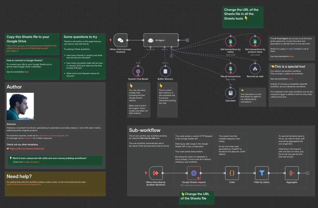Click Copy this Sheets file heading
The width and height of the screenshot is (318, 208).
pyautogui.click(x=28, y=39)
